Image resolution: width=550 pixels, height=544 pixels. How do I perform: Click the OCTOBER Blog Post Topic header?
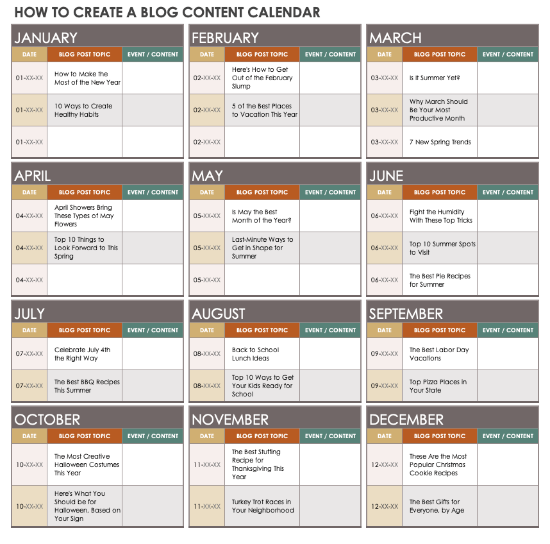point(84,436)
